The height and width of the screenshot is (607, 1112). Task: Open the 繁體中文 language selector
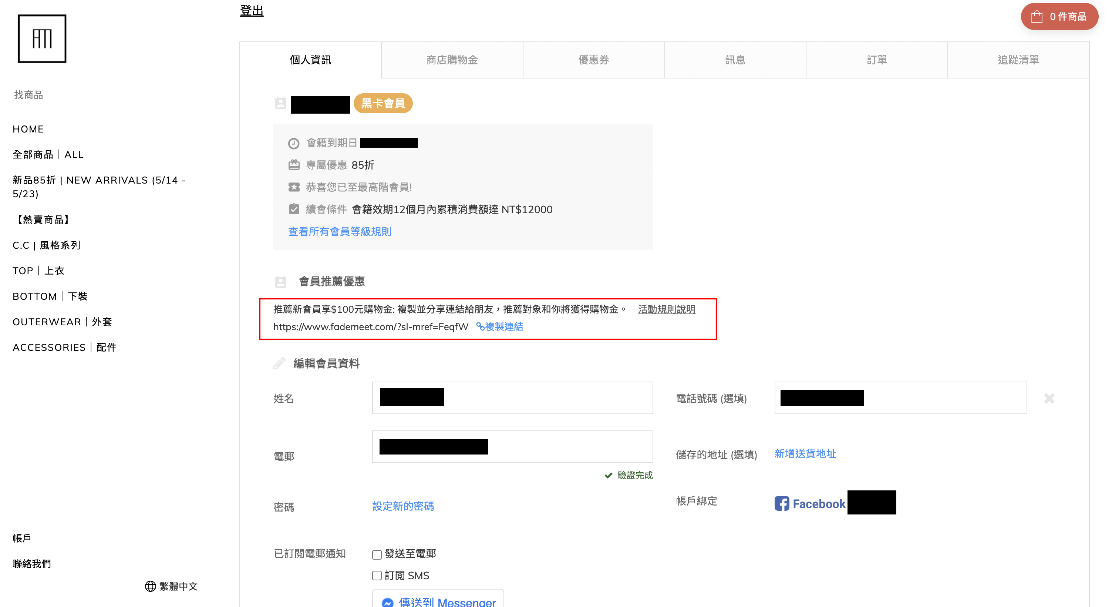[x=178, y=586]
